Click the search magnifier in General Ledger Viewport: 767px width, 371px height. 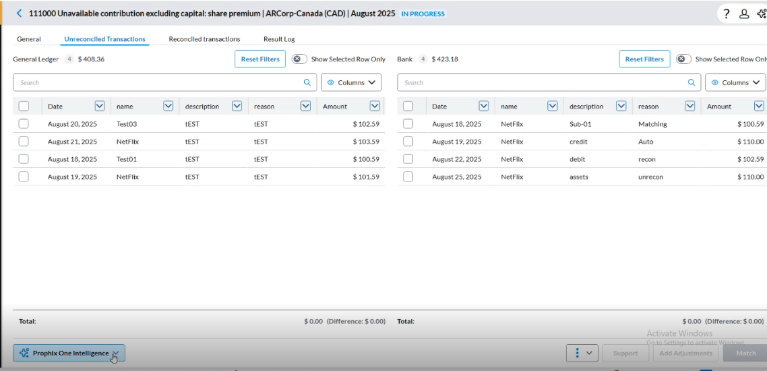click(x=307, y=83)
